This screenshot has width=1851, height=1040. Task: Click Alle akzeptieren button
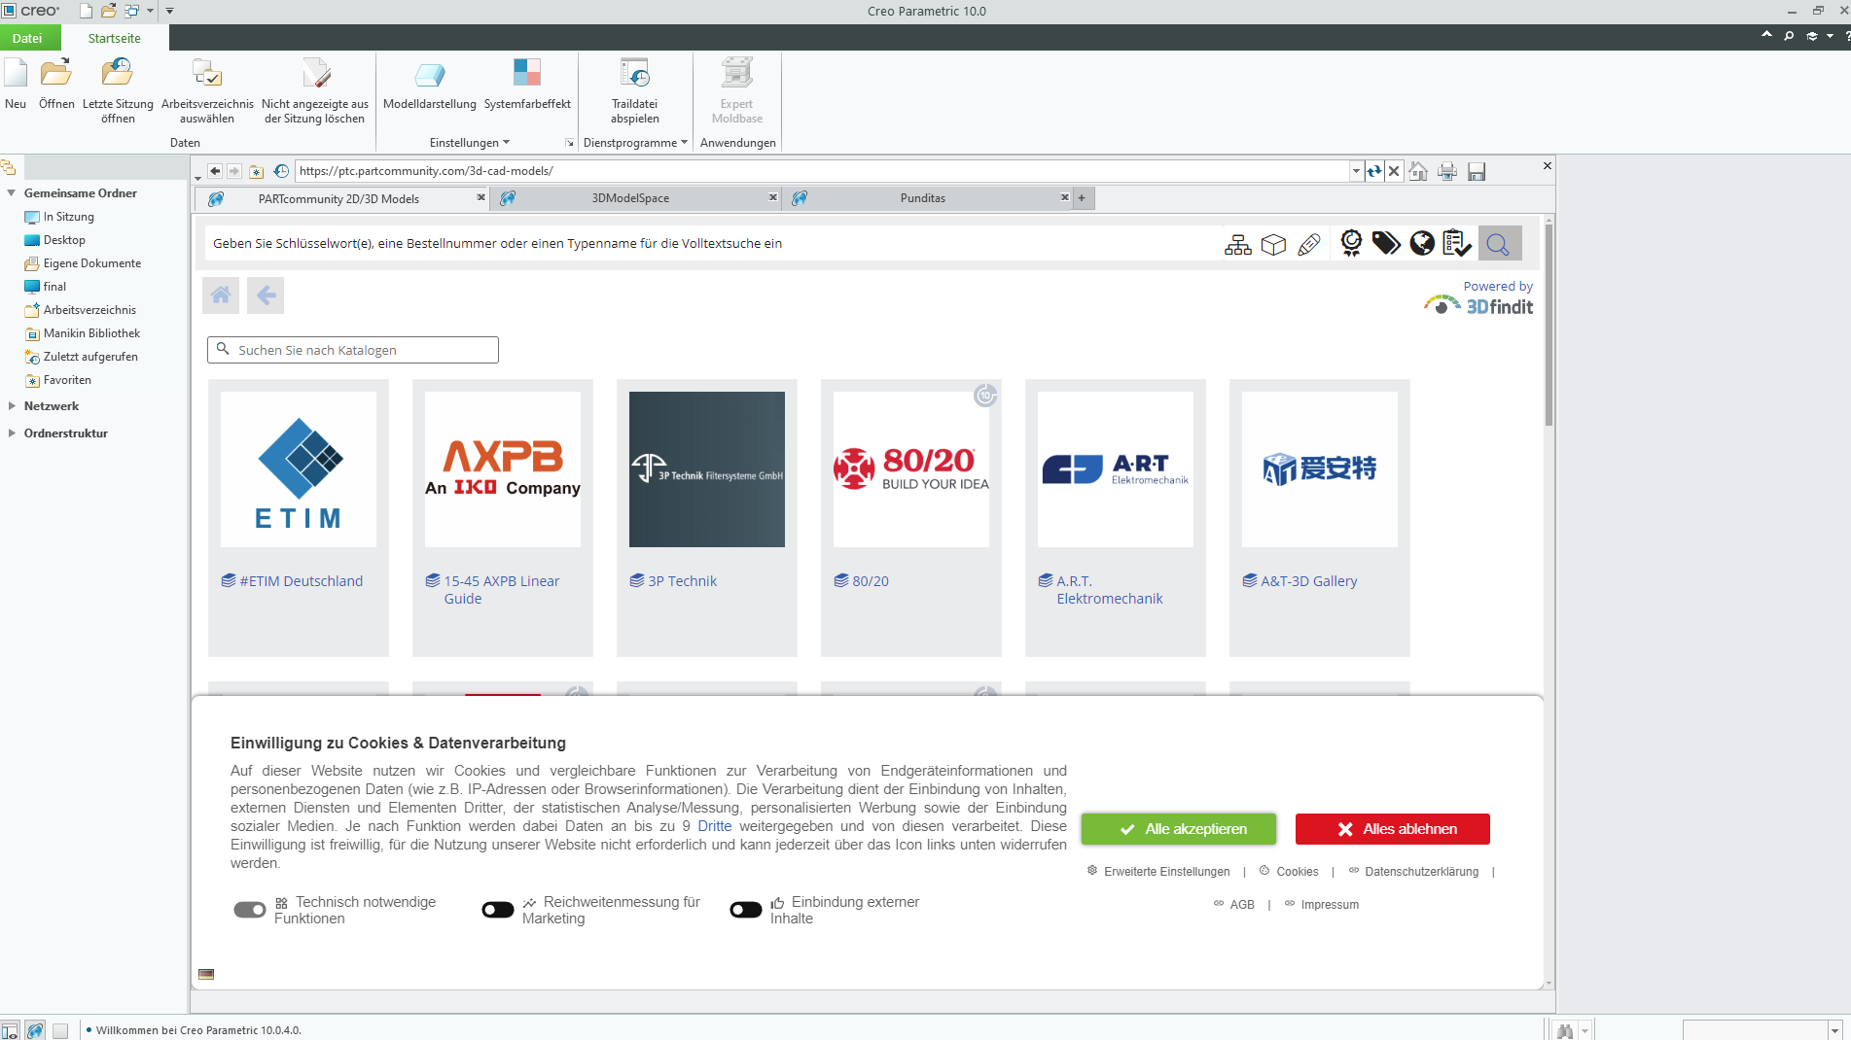click(1179, 829)
